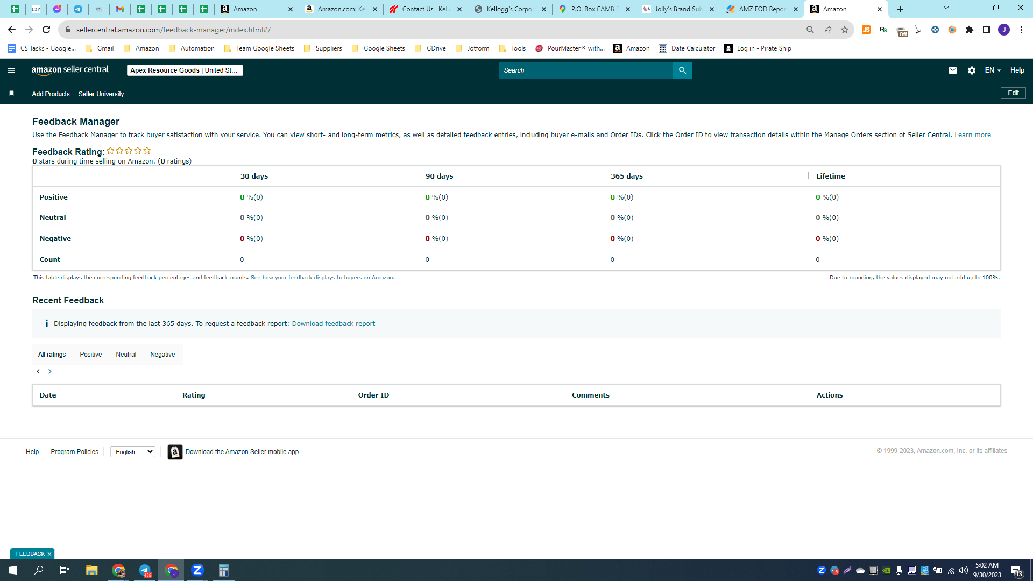This screenshot has width=1033, height=581.
Task: Click the browser address bar
Action: pos(430,30)
